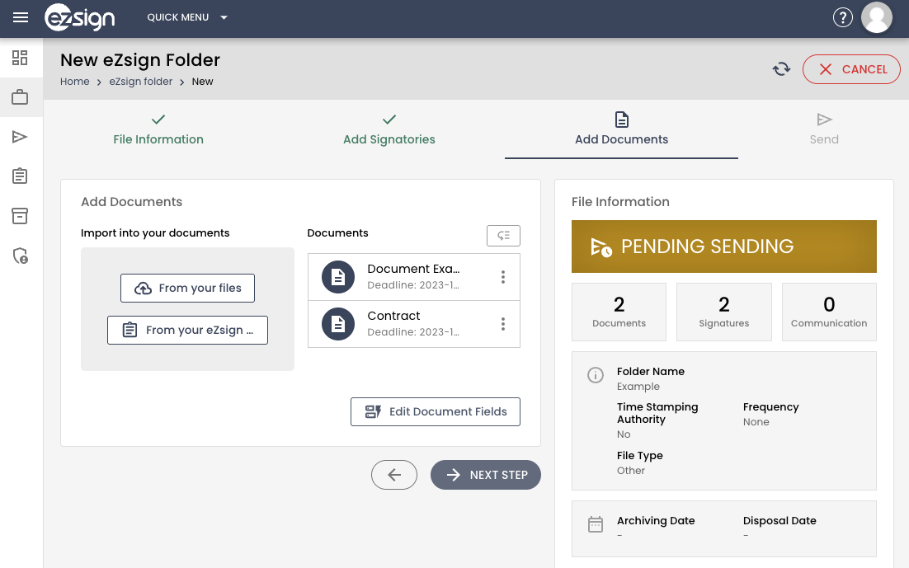
Task: Click the shield sidebar icon
Action: pyautogui.click(x=20, y=256)
